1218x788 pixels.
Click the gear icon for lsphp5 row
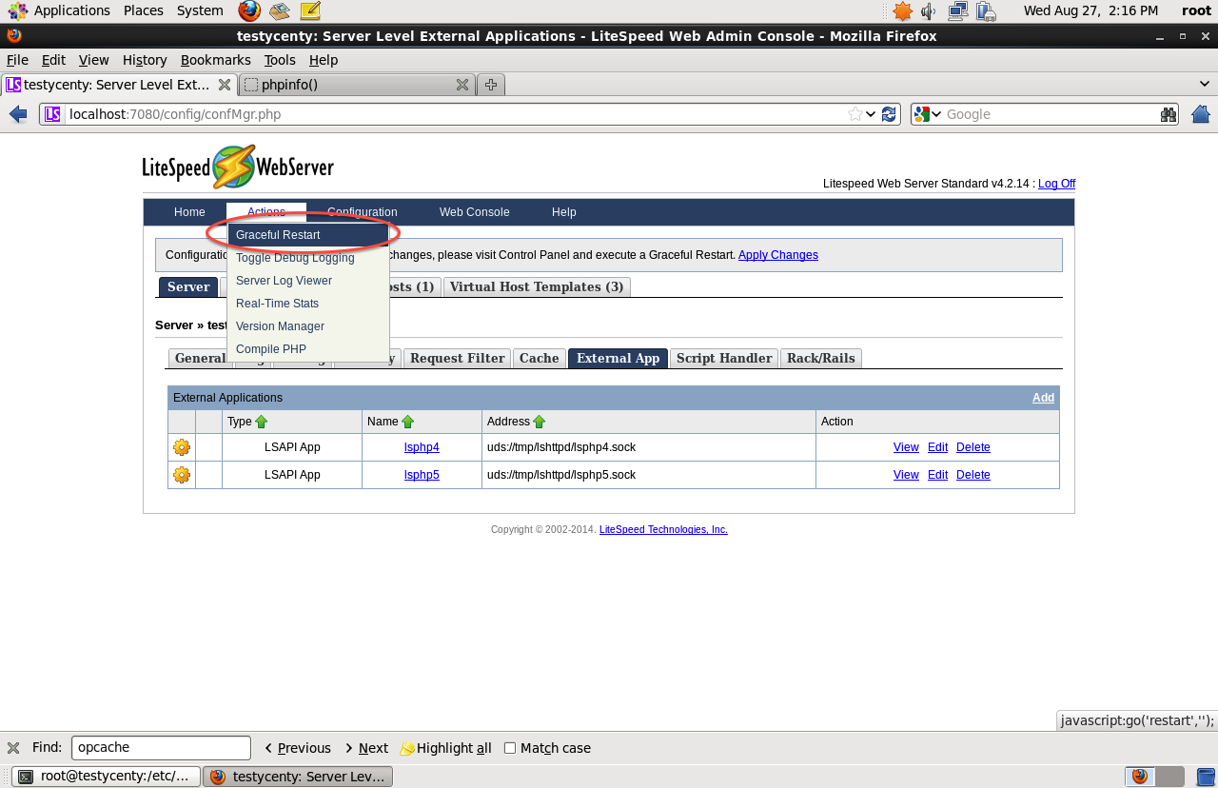tap(182, 475)
